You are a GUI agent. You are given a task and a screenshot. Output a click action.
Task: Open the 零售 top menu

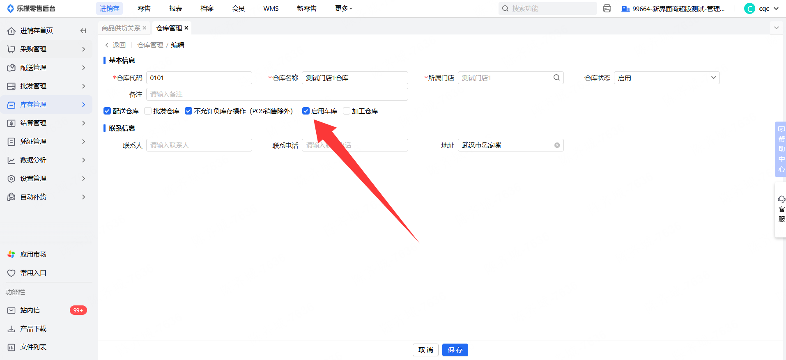[x=144, y=8]
